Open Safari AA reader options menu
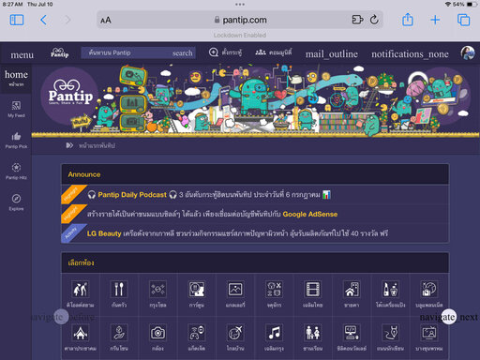The width and height of the screenshot is (480, 360). pos(106,21)
